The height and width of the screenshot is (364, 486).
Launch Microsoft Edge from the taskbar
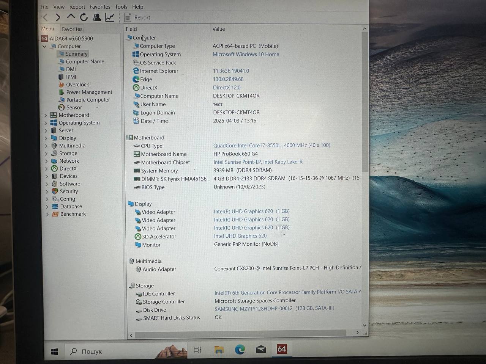[x=240, y=350]
